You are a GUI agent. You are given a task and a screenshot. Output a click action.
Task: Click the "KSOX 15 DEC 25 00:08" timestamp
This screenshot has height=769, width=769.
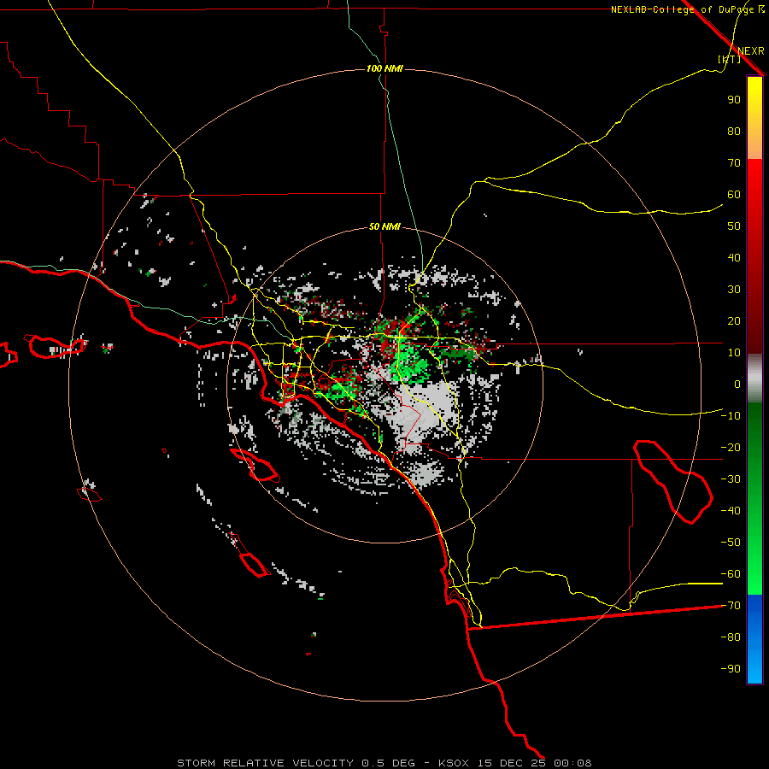coord(515,763)
